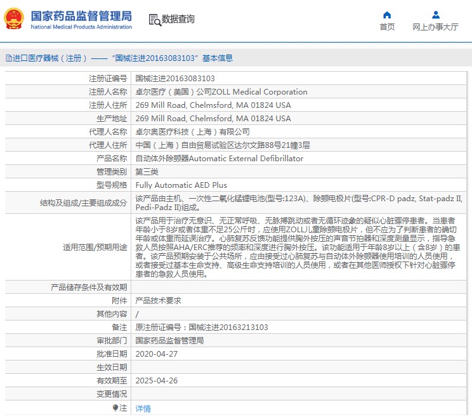Click the national emblem logo
The width and height of the screenshot is (472, 417).
tap(14, 20)
